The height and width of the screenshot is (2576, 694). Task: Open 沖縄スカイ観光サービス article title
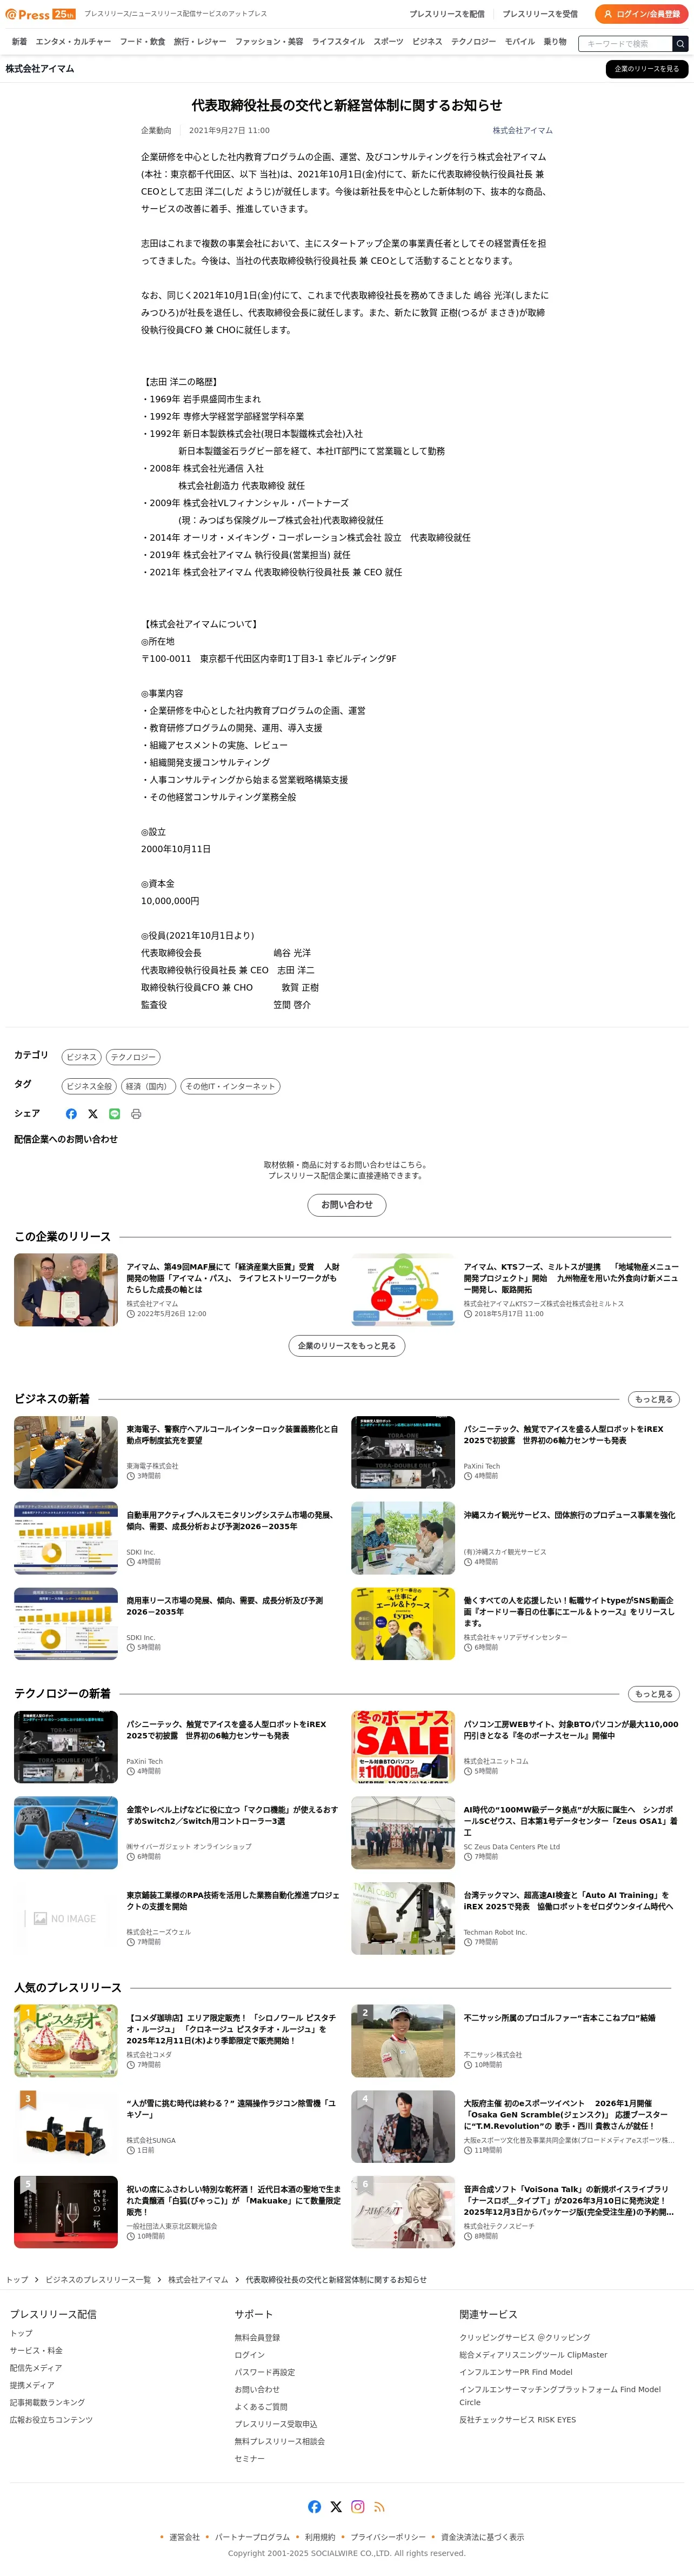[569, 1516]
